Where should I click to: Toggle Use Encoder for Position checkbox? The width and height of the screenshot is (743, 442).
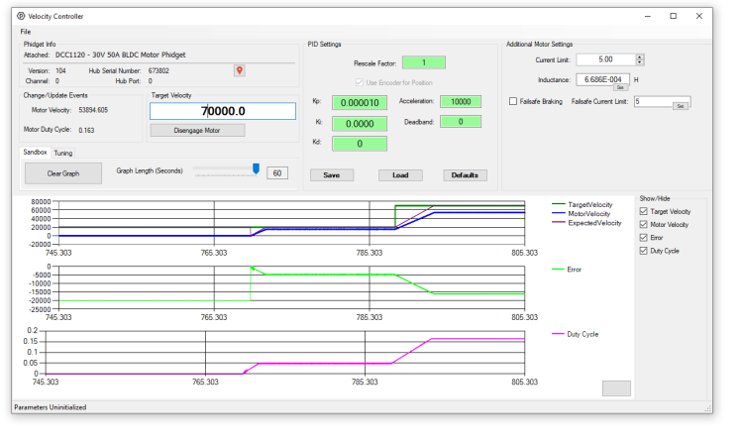pyautogui.click(x=360, y=82)
